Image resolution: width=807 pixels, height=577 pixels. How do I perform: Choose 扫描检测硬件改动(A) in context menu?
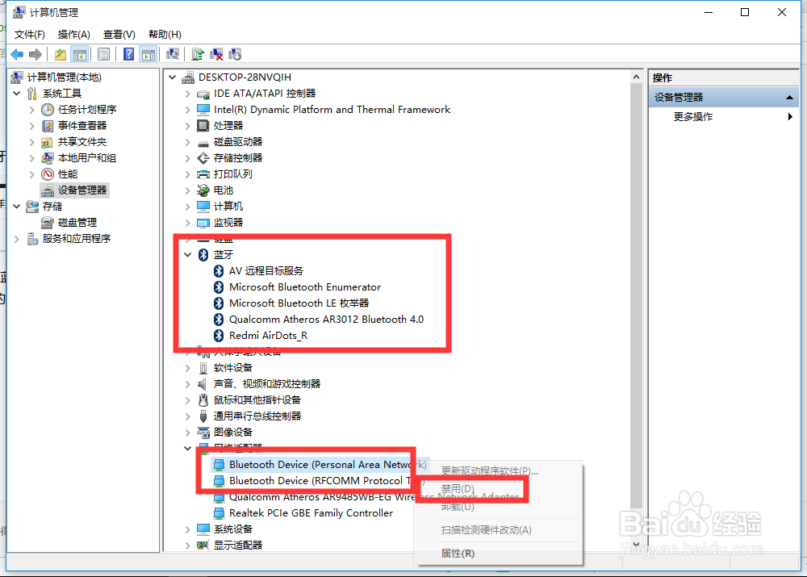click(x=486, y=529)
